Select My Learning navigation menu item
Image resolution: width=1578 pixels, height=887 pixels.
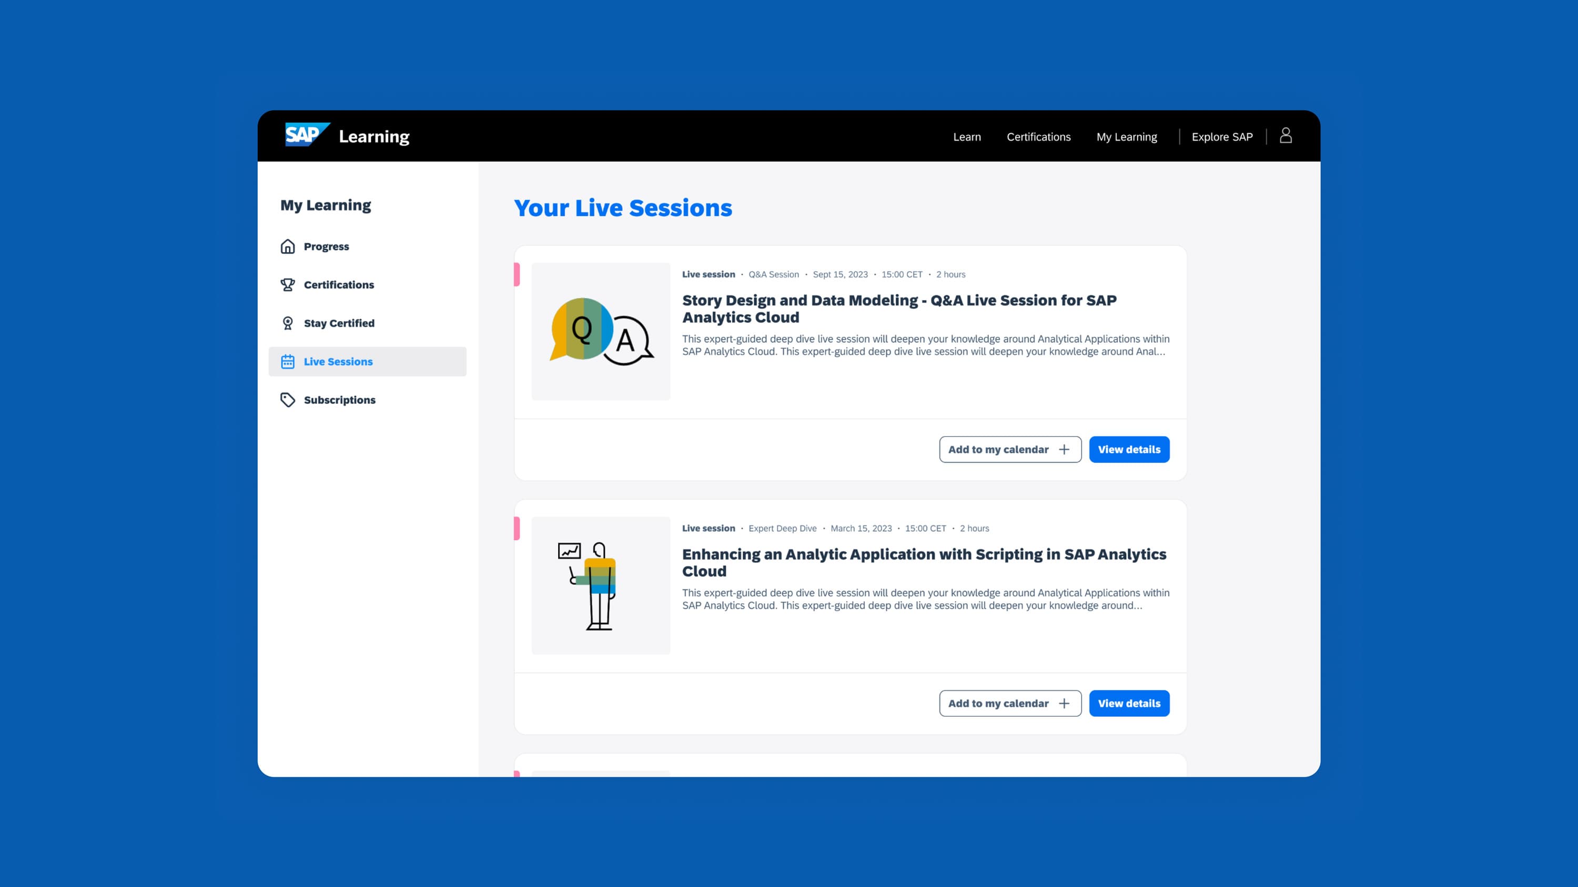click(1125, 137)
